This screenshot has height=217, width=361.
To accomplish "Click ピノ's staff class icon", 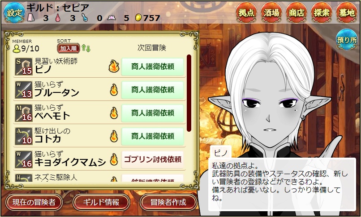I will pyautogui.click(x=24, y=67).
